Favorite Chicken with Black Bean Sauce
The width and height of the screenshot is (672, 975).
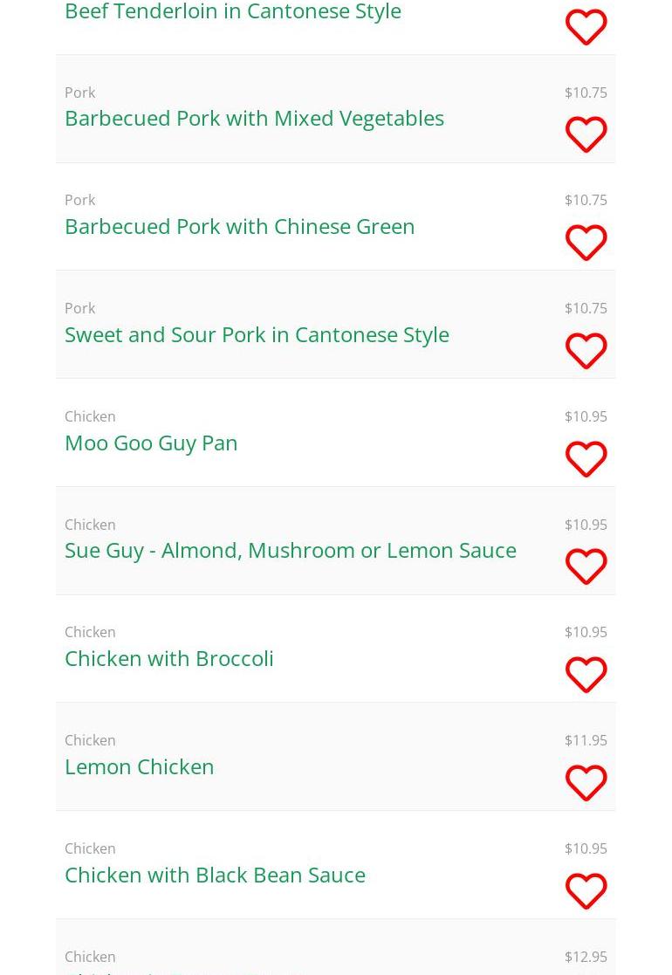pos(586,891)
